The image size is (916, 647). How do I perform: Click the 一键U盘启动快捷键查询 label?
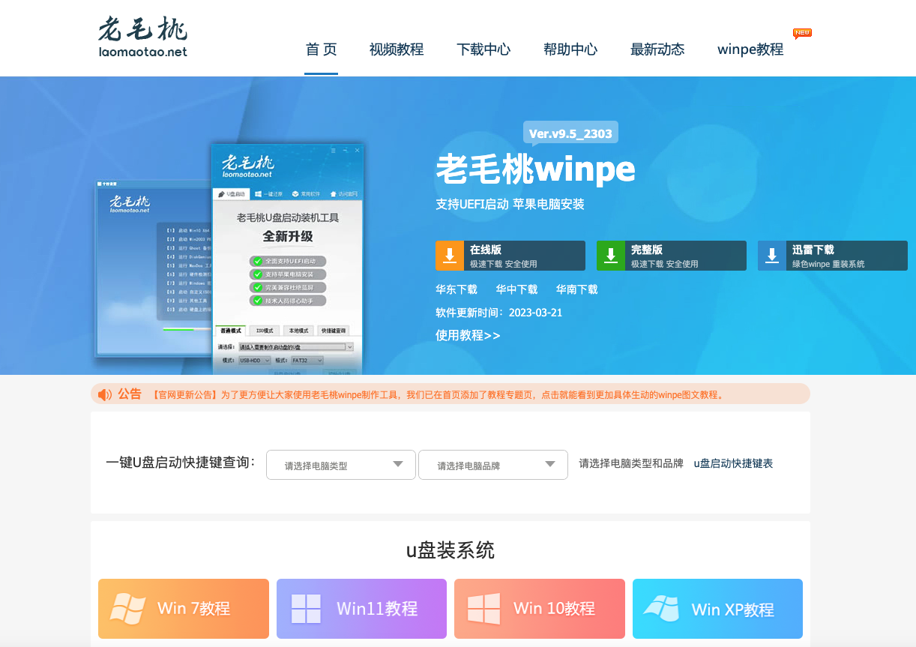[x=181, y=463]
